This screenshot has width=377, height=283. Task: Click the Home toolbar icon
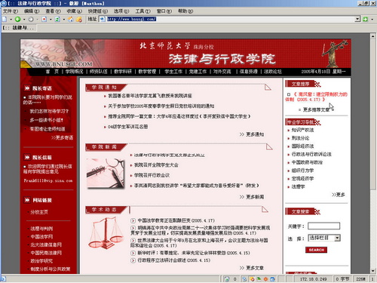(71, 19)
